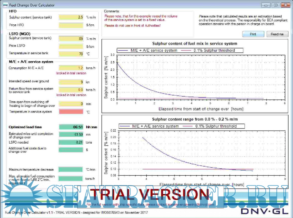Click the service tank temperature field

click(x=71, y=54)
